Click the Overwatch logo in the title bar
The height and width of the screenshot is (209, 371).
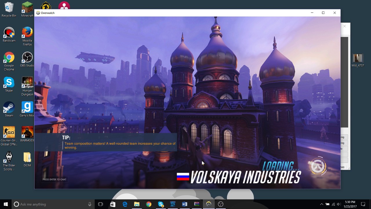point(38,13)
